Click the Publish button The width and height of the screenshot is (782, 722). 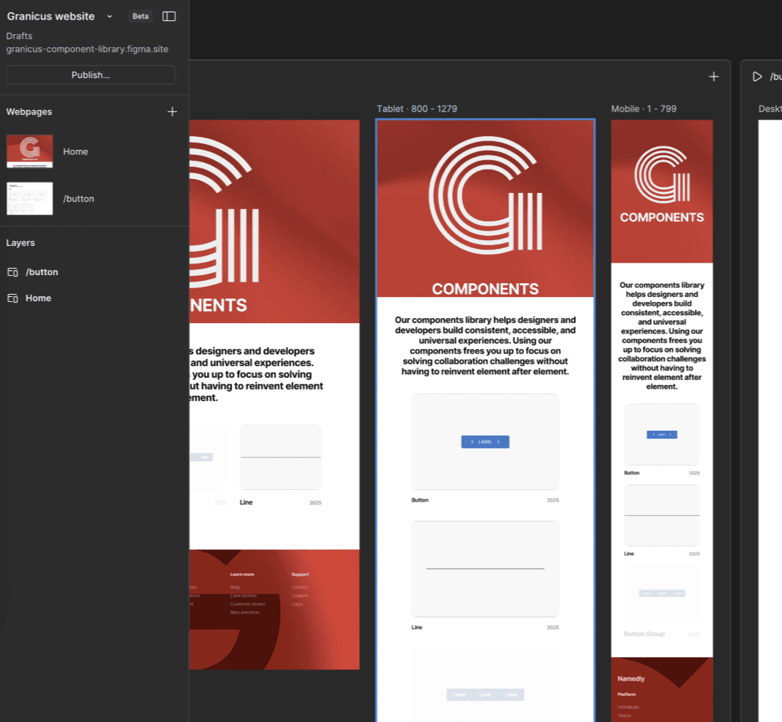[91, 75]
